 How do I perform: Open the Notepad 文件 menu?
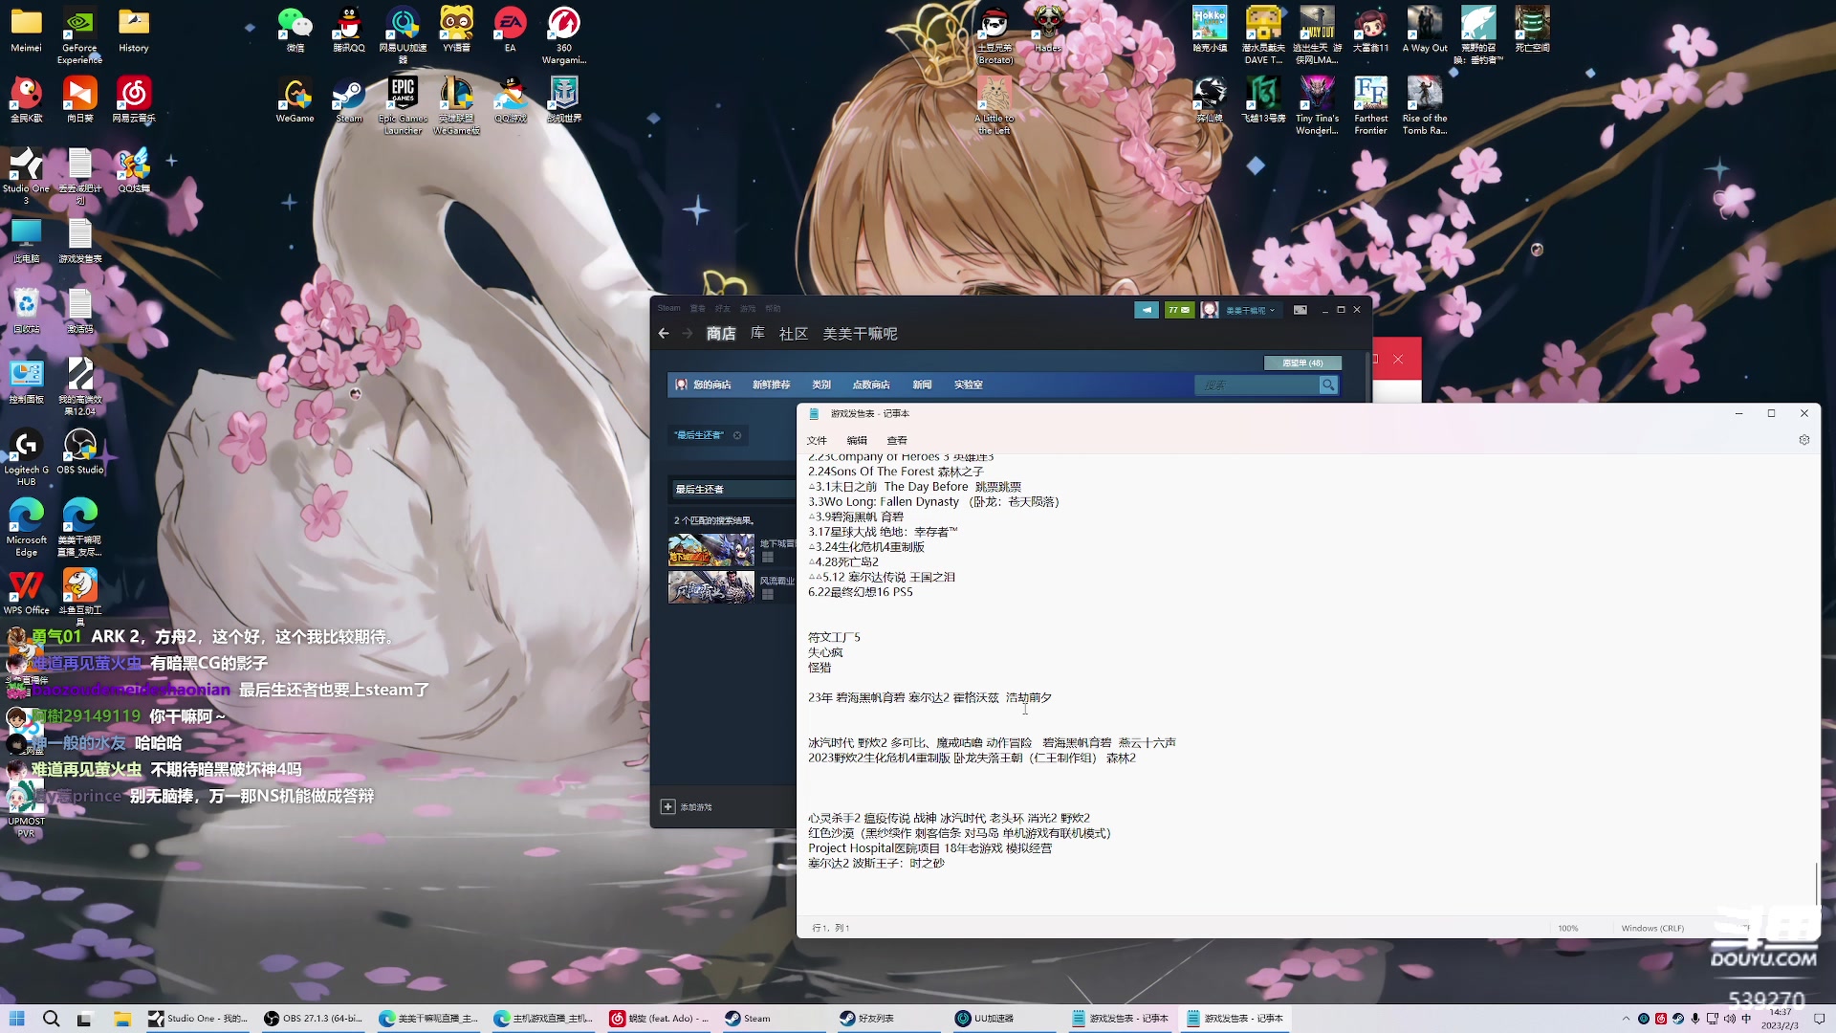tap(817, 441)
